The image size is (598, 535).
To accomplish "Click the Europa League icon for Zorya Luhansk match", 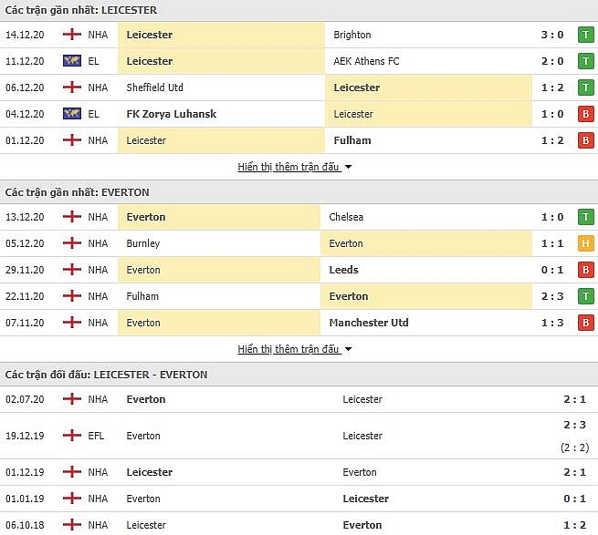I will 70,114.
